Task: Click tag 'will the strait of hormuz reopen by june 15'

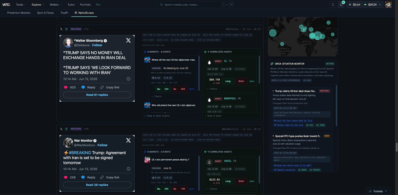Action: (227, 35)
